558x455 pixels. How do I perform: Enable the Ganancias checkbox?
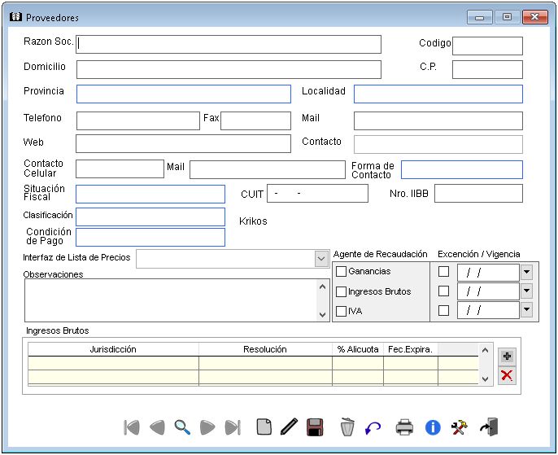coord(342,271)
